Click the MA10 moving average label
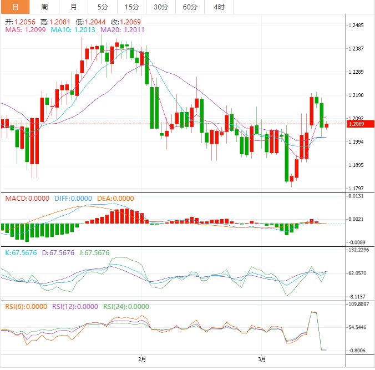This screenshot has width=375, height=370. tap(73, 30)
